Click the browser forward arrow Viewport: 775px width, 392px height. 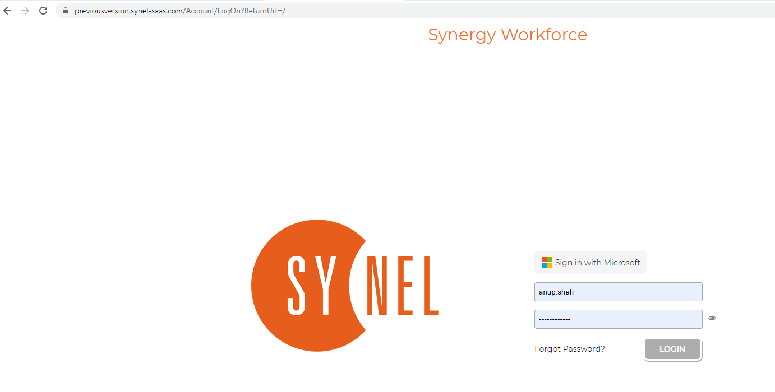pos(25,11)
